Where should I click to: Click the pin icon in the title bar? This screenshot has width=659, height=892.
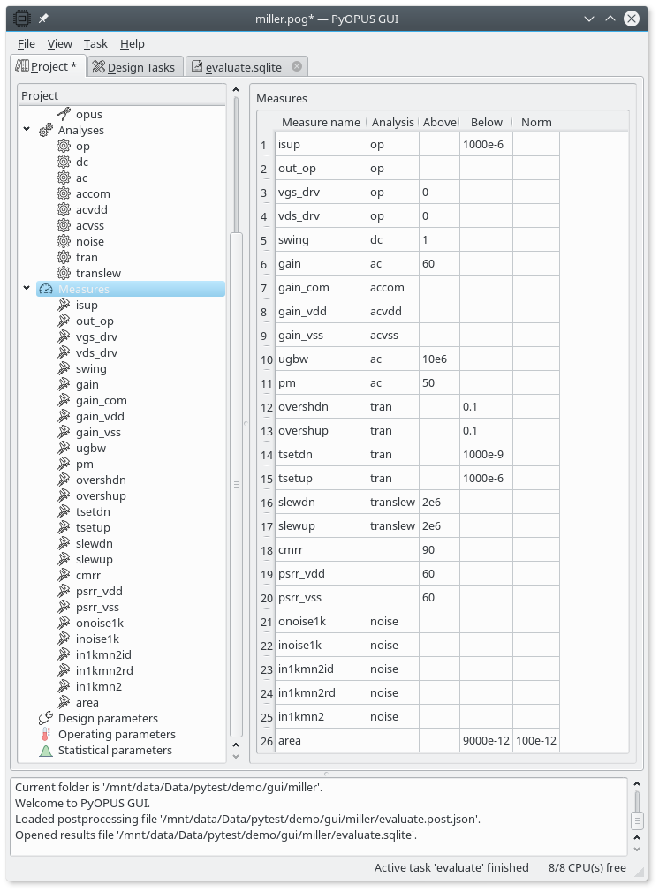point(43,19)
